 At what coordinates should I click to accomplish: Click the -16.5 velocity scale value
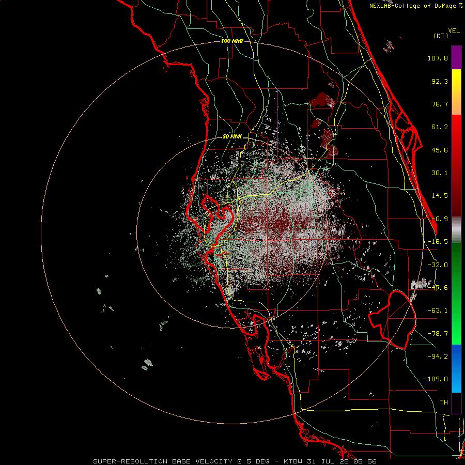(x=438, y=242)
